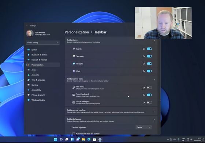
Task: Open Bluetooth & devices settings
Action: coord(43,55)
